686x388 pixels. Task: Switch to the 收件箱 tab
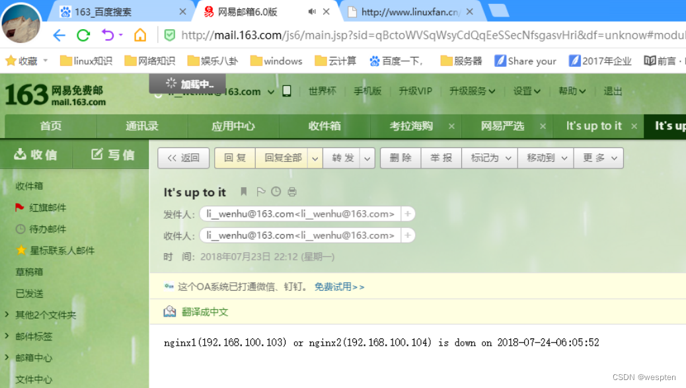(x=324, y=126)
